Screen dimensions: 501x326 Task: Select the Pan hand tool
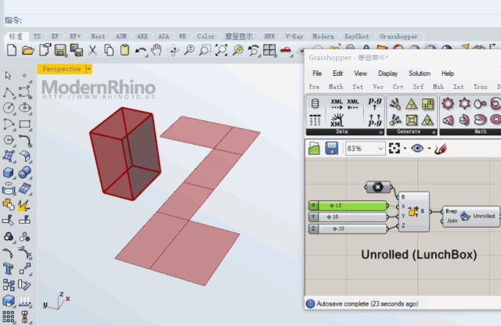point(157,50)
